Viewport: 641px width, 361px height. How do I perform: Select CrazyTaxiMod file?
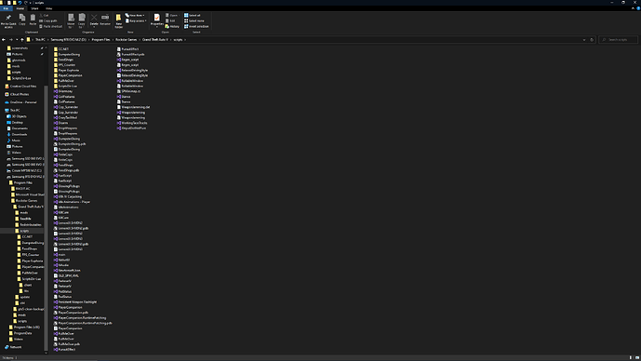(x=65, y=118)
